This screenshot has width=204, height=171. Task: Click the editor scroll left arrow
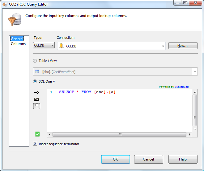[x=50, y=134]
